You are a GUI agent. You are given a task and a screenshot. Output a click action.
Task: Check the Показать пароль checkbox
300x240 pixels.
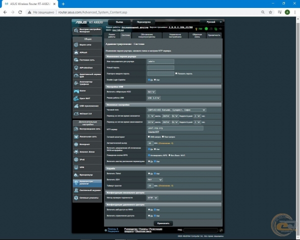point(176,73)
